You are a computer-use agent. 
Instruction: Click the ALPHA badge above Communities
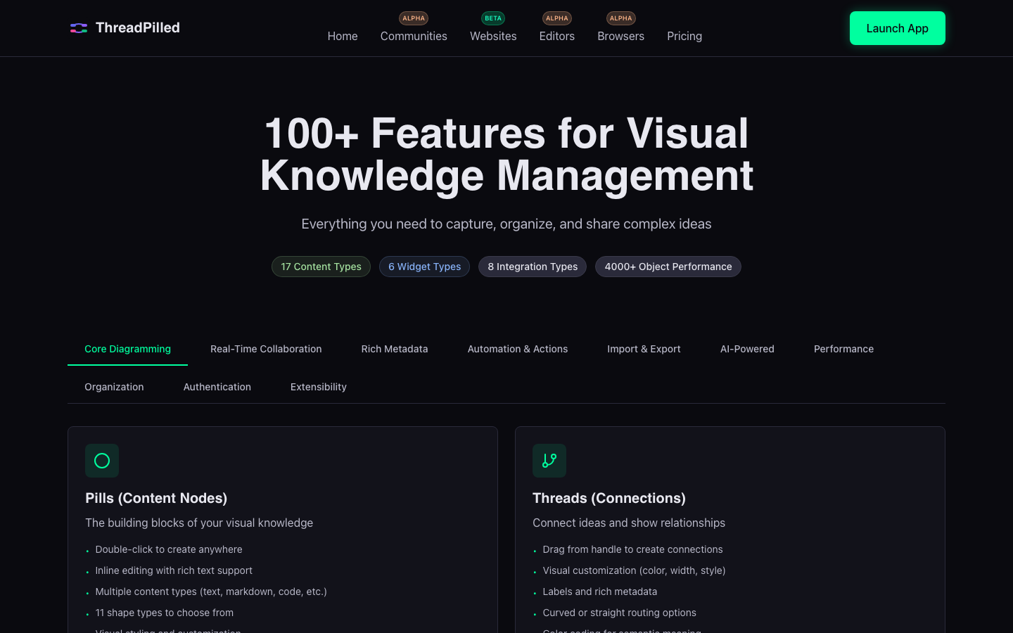click(x=414, y=18)
